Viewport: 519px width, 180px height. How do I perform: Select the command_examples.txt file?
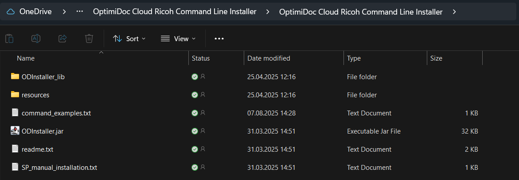coord(56,113)
